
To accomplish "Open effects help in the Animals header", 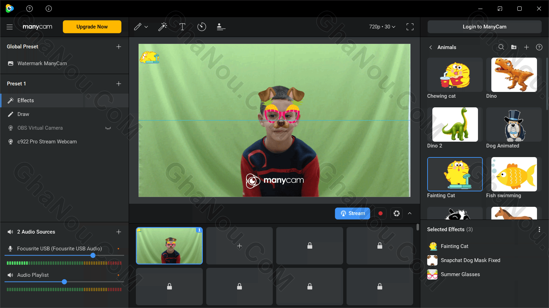I will pos(539,47).
